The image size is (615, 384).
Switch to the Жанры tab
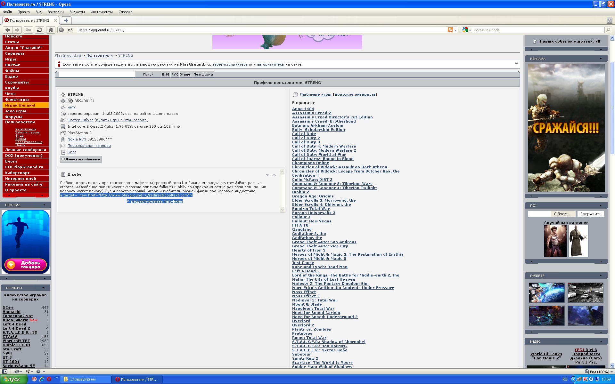tap(185, 74)
